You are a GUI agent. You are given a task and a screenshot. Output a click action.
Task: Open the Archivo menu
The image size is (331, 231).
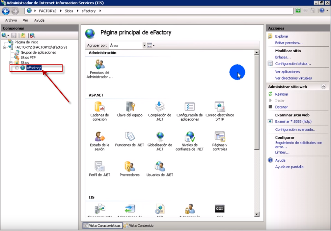point(11,20)
